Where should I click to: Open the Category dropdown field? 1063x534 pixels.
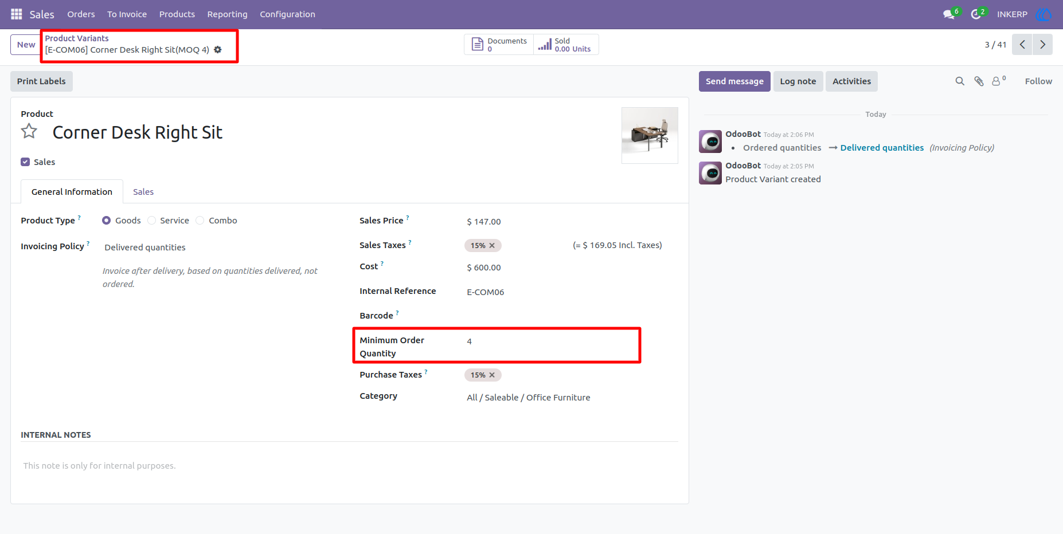tap(572, 398)
